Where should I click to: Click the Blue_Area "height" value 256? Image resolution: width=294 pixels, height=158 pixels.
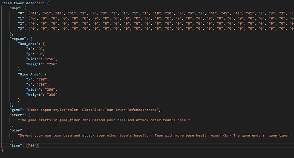(x=52, y=94)
